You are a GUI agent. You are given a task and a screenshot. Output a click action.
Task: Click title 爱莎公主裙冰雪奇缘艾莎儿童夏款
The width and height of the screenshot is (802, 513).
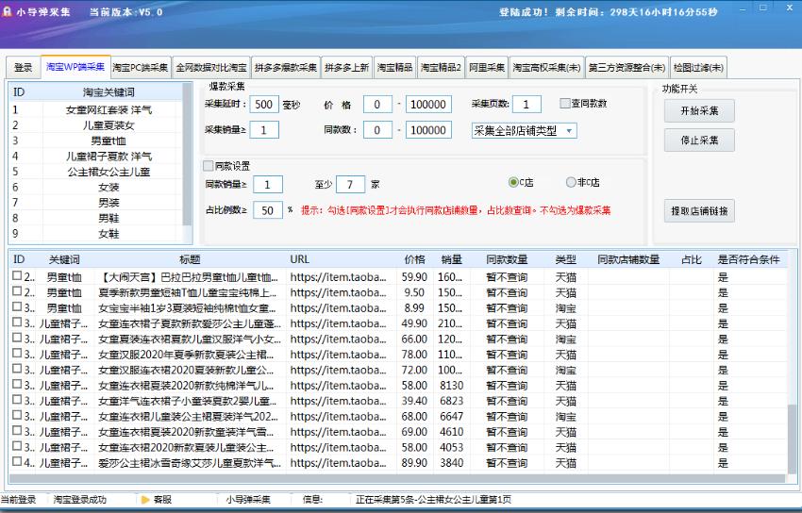click(190, 463)
